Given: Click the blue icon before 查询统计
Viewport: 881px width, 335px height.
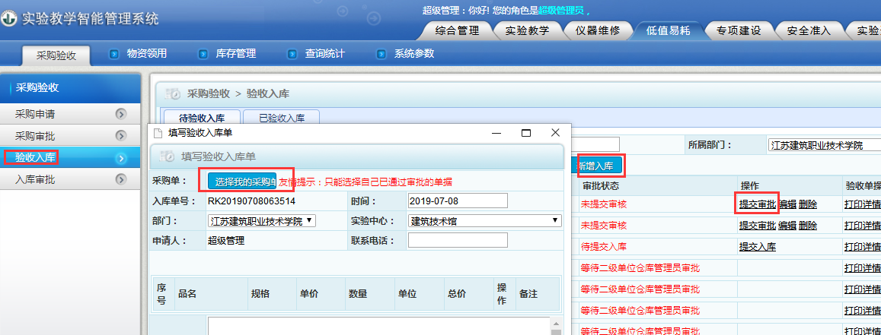Looking at the screenshot, I should (x=292, y=55).
